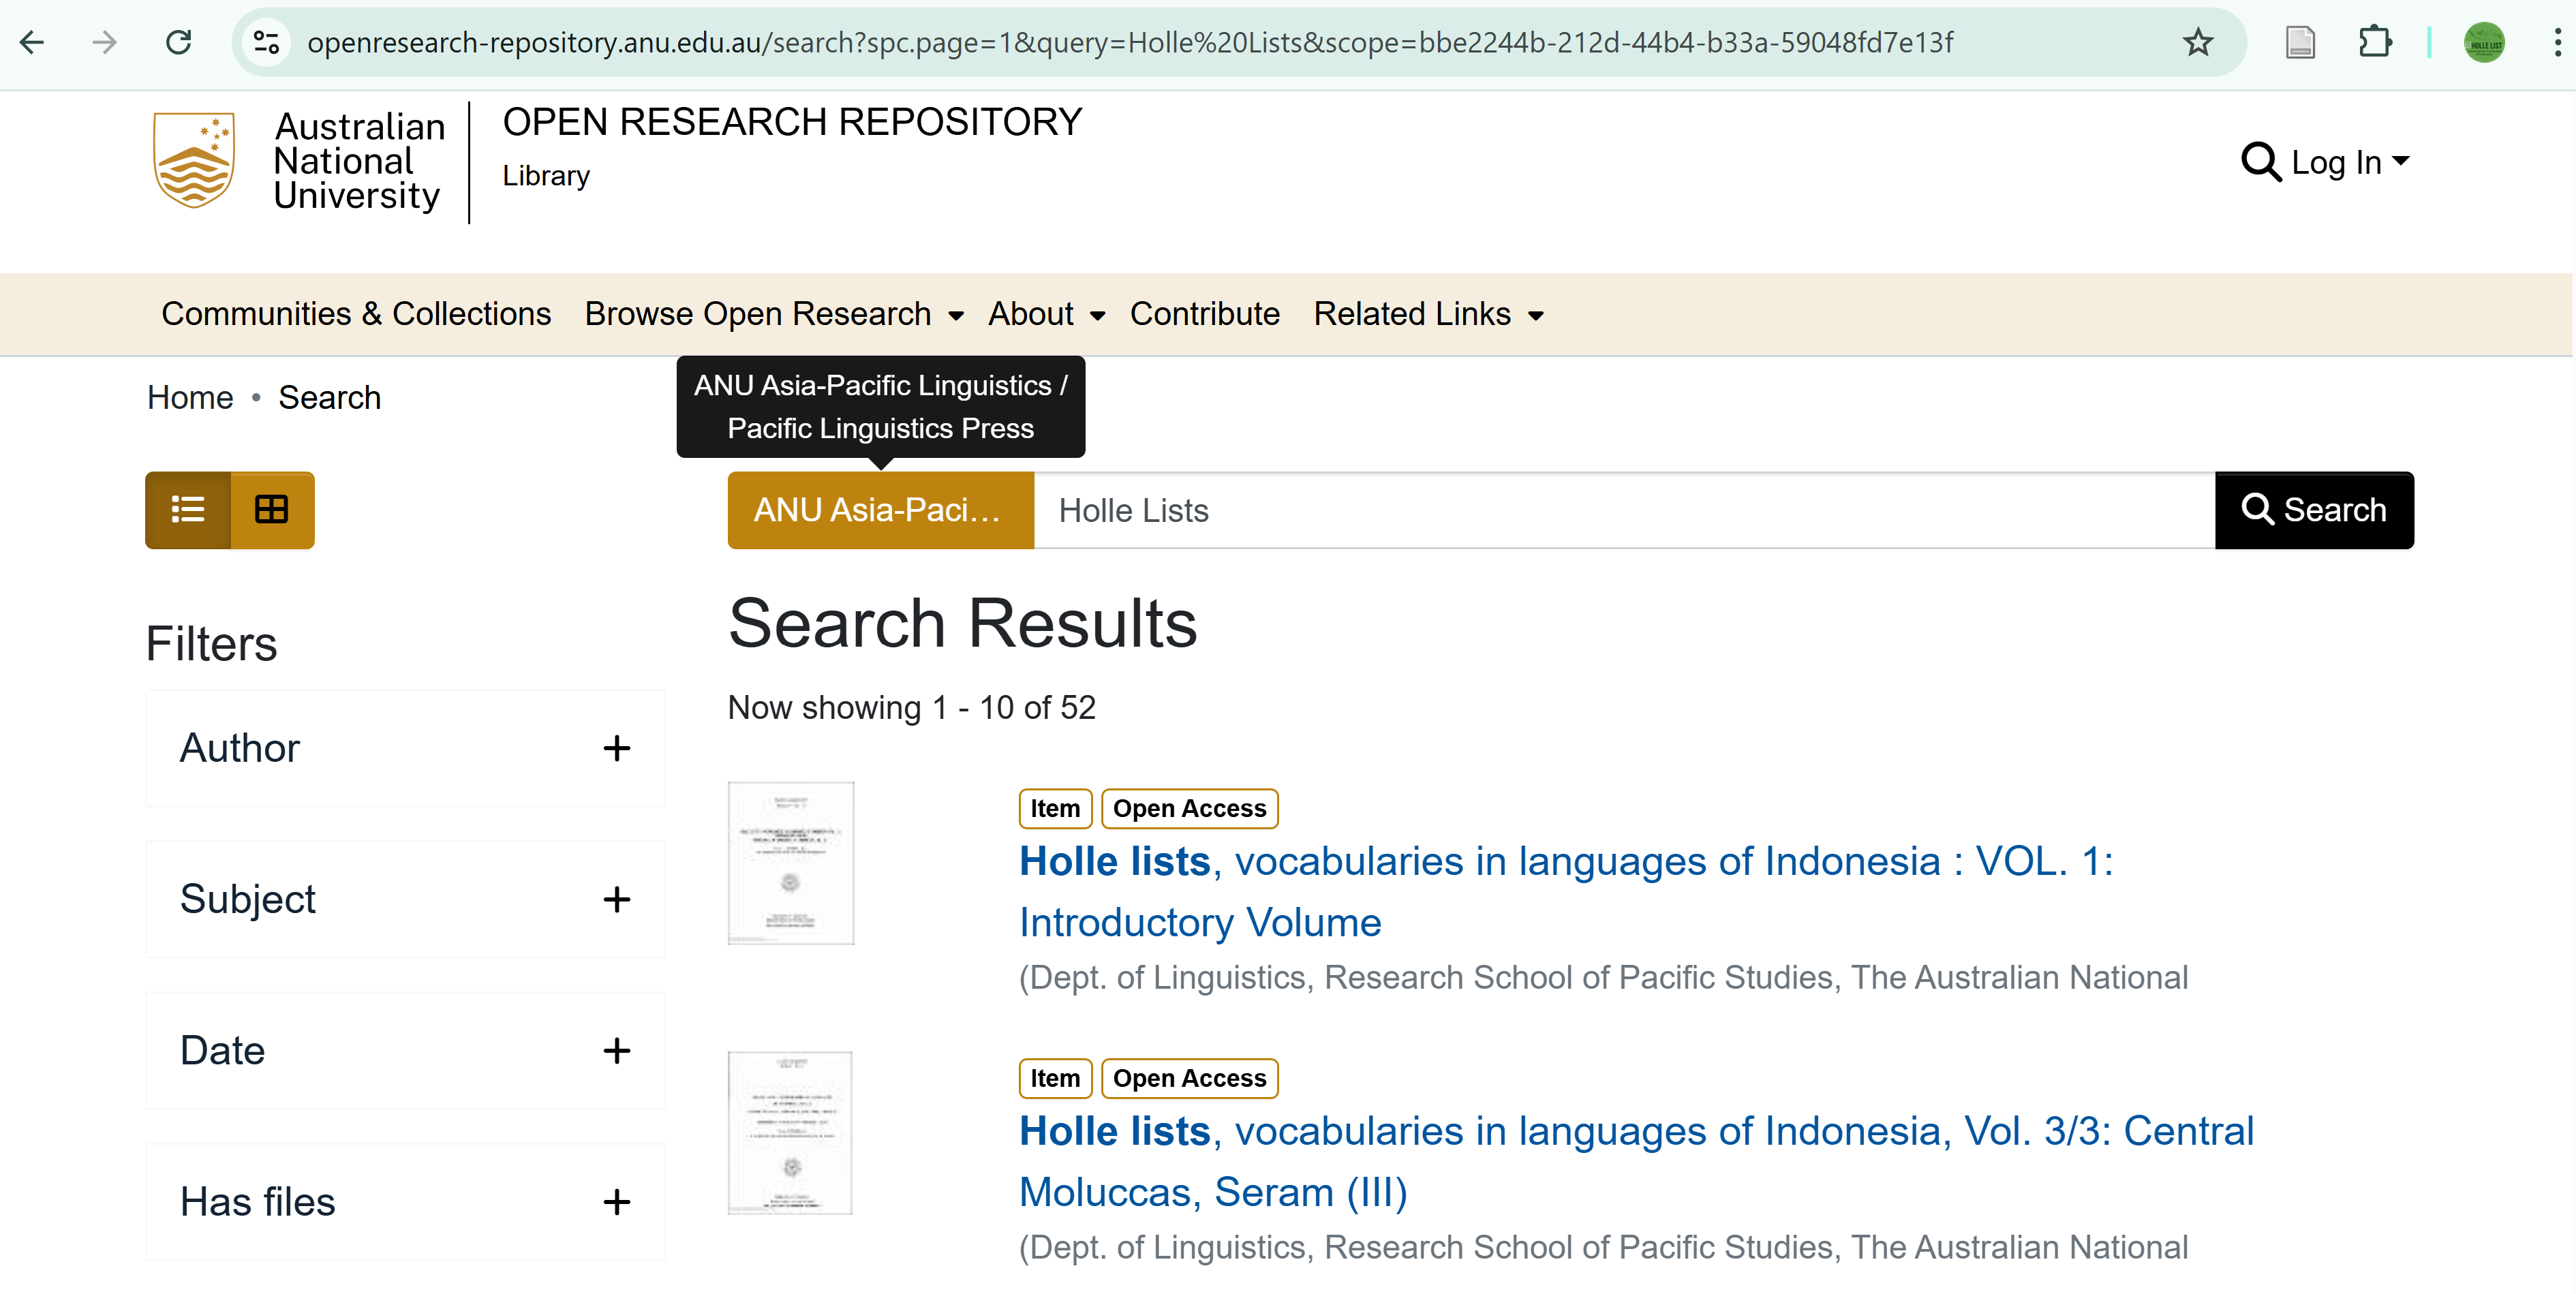The width and height of the screenshot is (2576, 1294).
Task: Open Communities & Collections page
Action: (356, 314)
